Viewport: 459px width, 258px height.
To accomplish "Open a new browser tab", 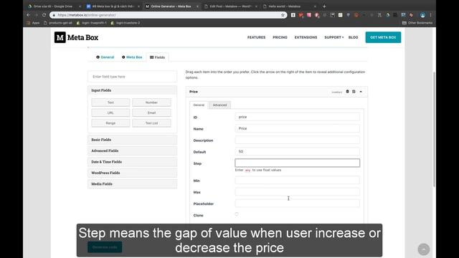I will (x=324, y=6).
